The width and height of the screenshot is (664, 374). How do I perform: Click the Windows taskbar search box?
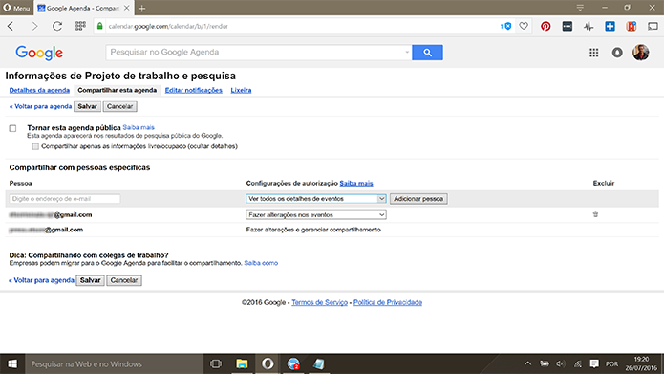pyautogui.click(x=115, y=363)
